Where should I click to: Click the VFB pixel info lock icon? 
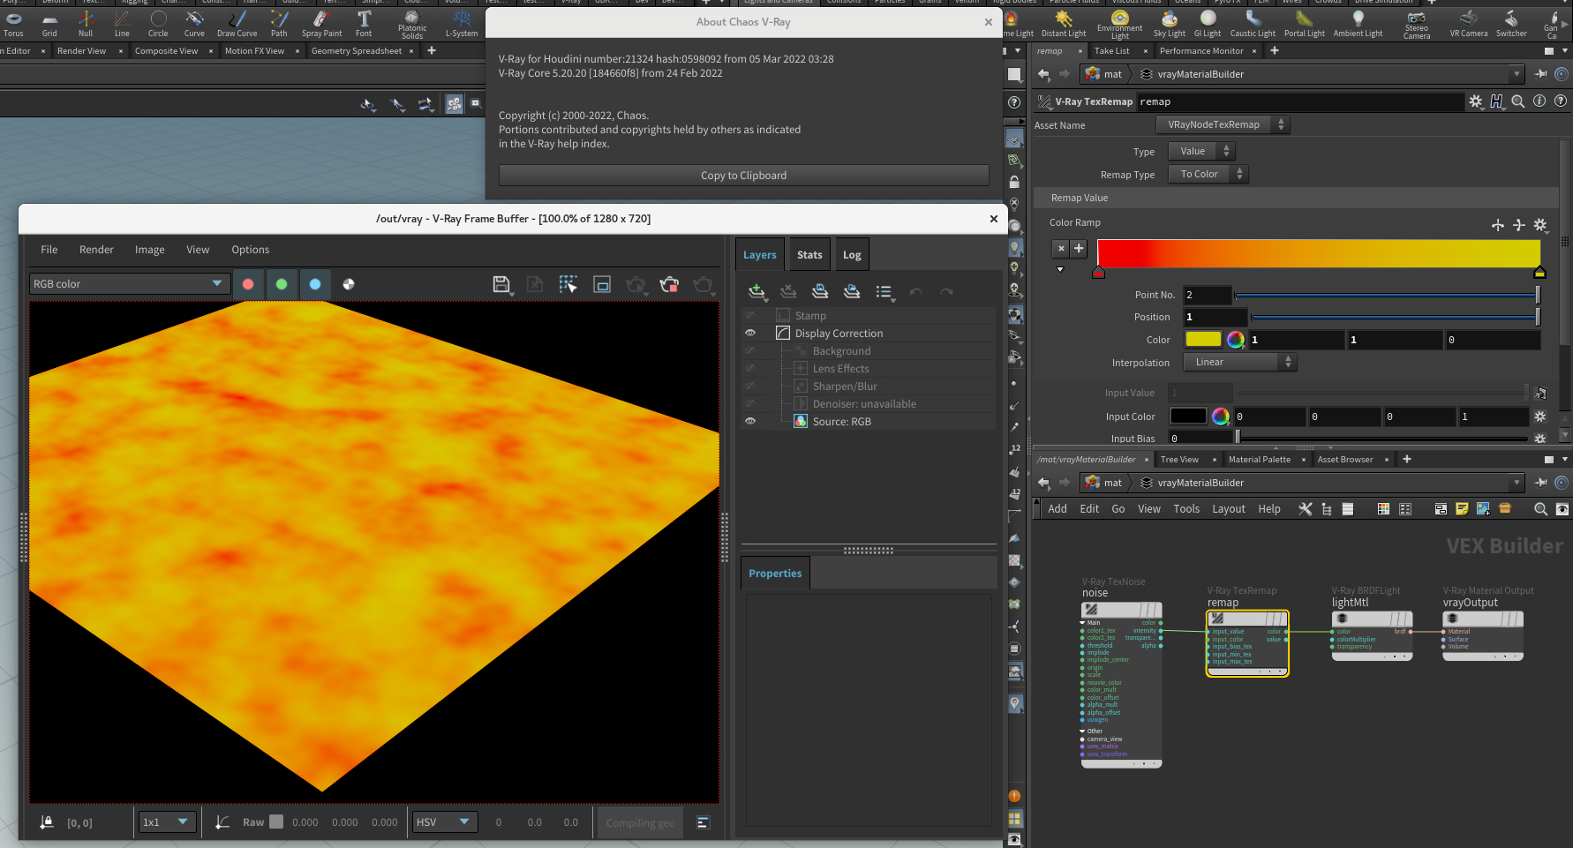(47, 822)
